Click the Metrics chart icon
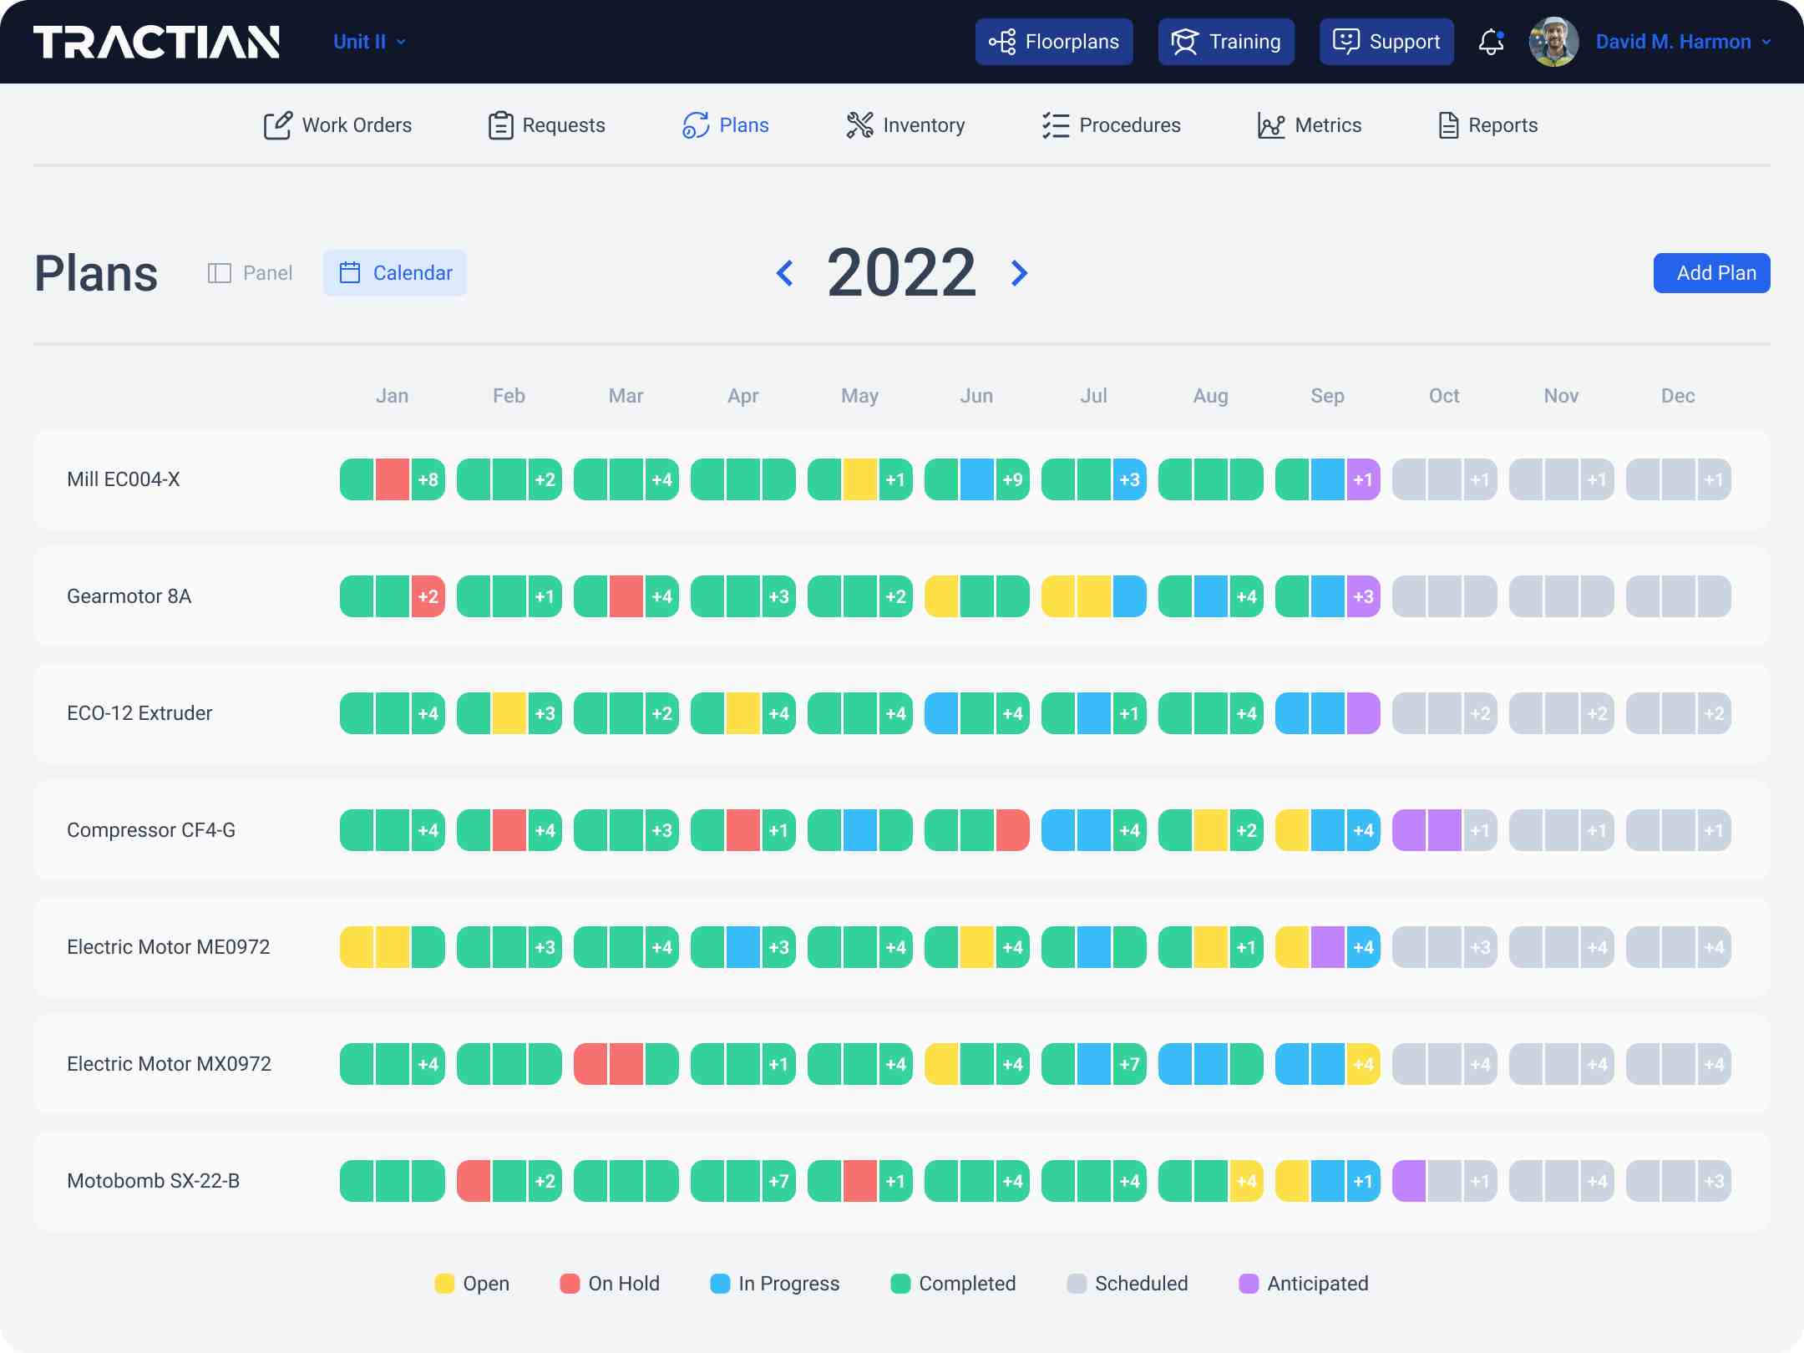 (1271, 125)
